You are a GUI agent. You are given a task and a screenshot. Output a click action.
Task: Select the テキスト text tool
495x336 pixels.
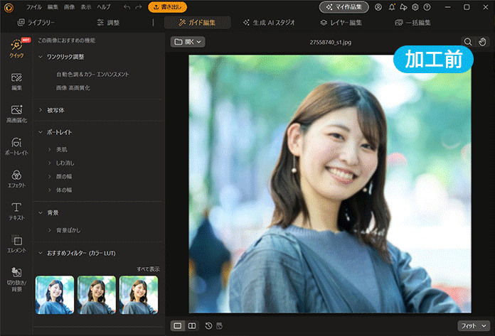click(16, 212)
